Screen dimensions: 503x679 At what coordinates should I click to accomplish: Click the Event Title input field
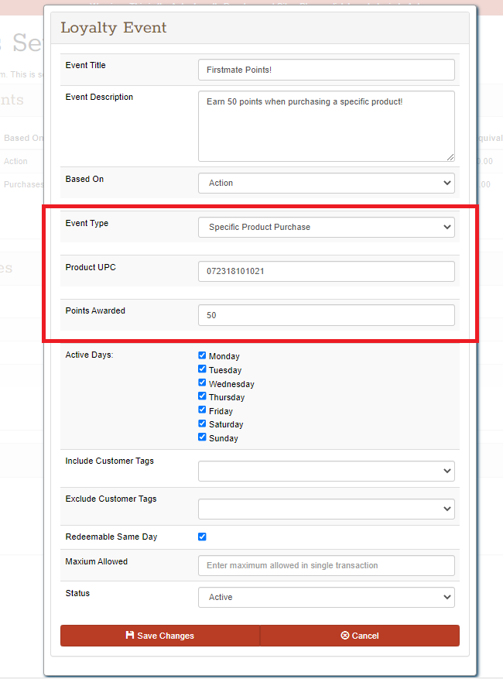tap(326, 70)
